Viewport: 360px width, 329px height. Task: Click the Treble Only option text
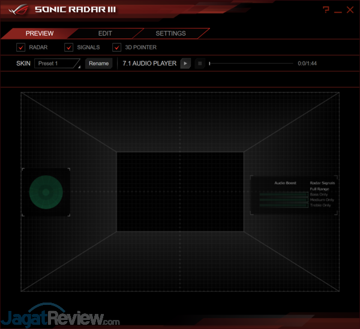click(x=320, y=205)
